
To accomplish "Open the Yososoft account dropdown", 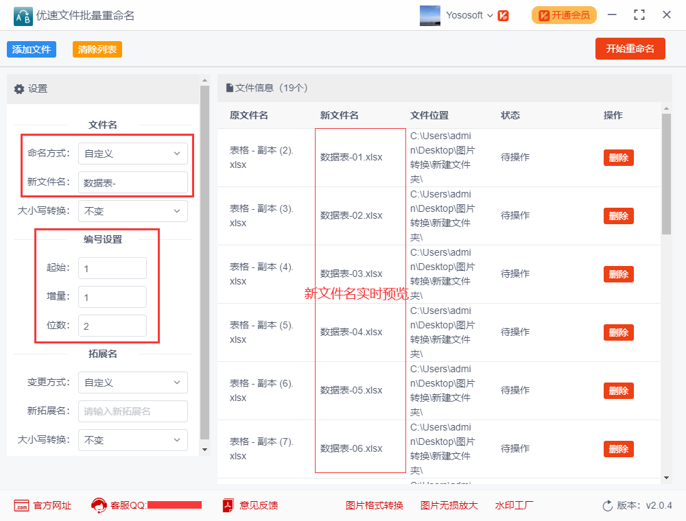I will click(x=469, y=15).
